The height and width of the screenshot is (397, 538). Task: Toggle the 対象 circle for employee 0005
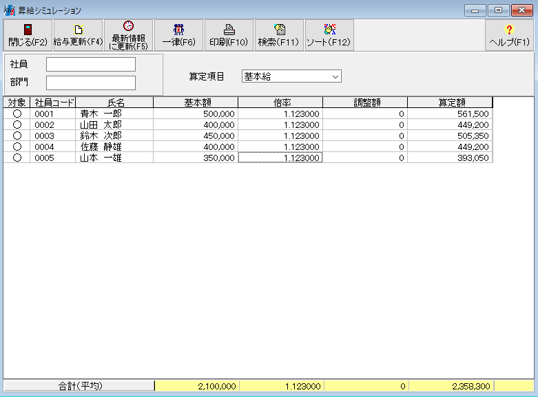(17, 158)
